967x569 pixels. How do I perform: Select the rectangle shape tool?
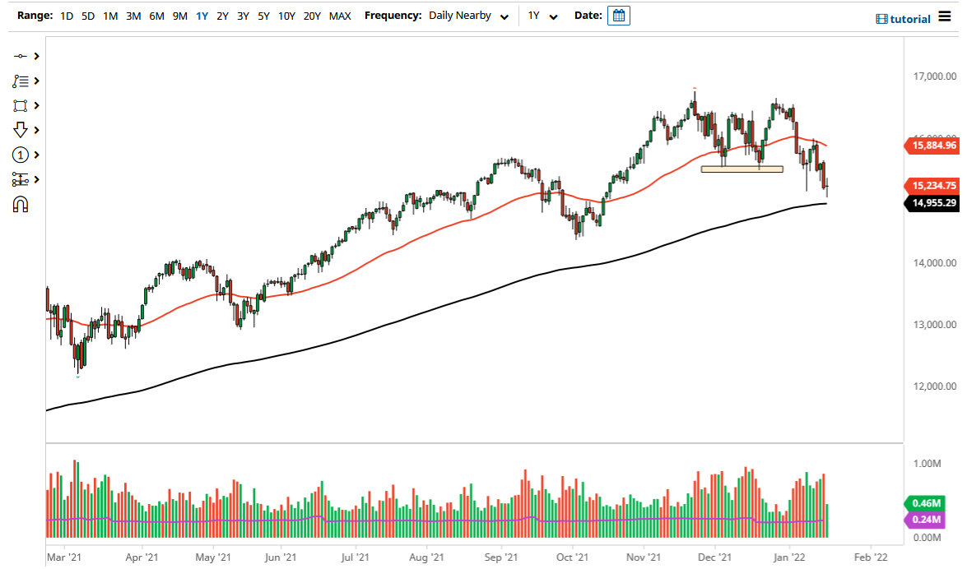coord(21,105)
